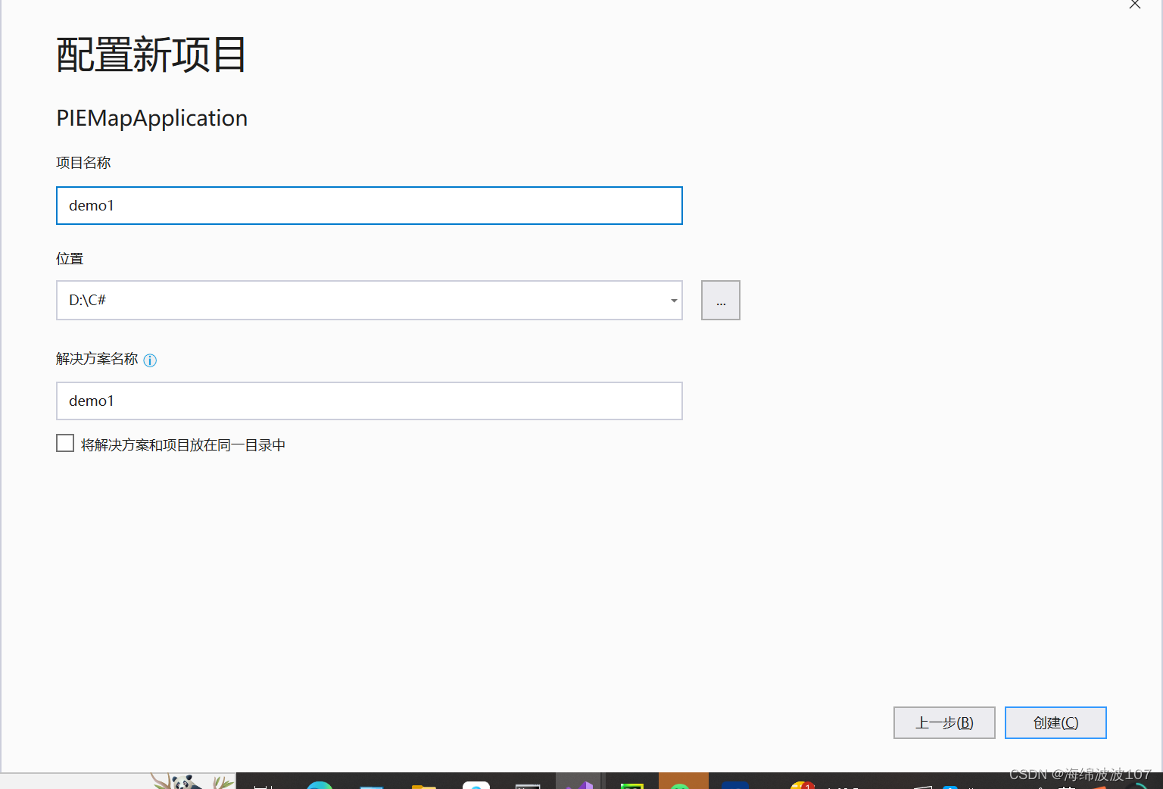Click the 配置新项目 heading
Viewport: 1163px width, 789px height.
coord(151,55)
